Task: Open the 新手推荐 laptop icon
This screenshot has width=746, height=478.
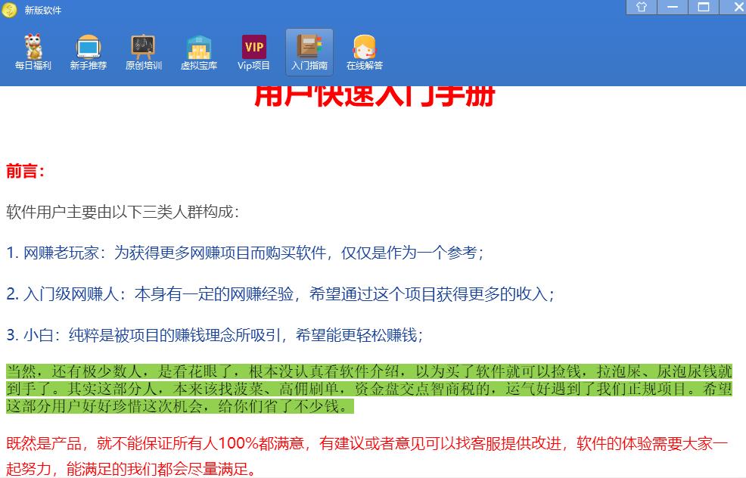Action: (89, 52)
